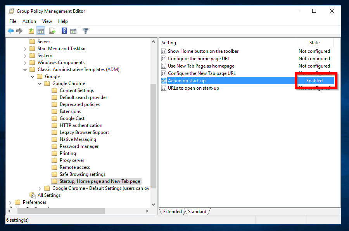This screenshot has width=349, height=231.
Task: Select URLs to open on start-up setting
Action: [x=193, y=88]
